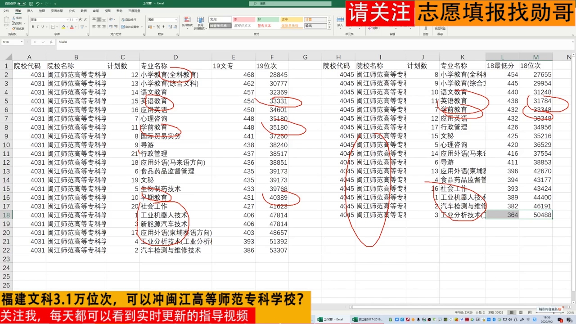Enable Wrap Text (自动换行)

tap(128, 20)
